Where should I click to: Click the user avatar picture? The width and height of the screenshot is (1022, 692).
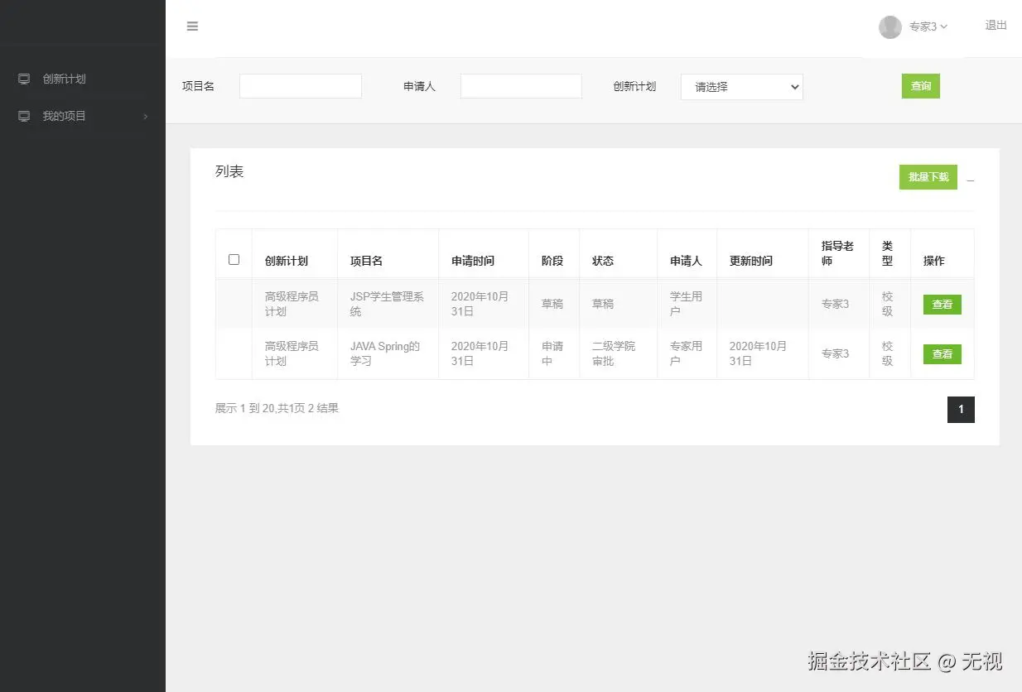coord(890,27)
